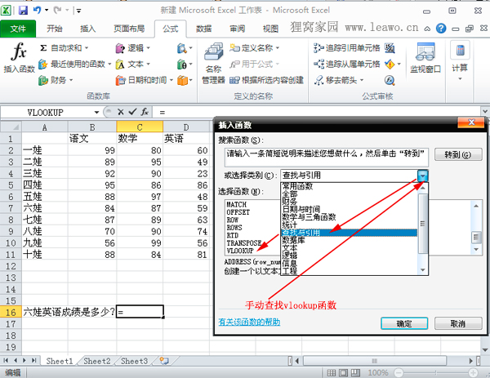The height and width of the screenshot is (378, 490).
Task: Switch to the Insert (插入) tab
Action: click(x=88, y=29)
